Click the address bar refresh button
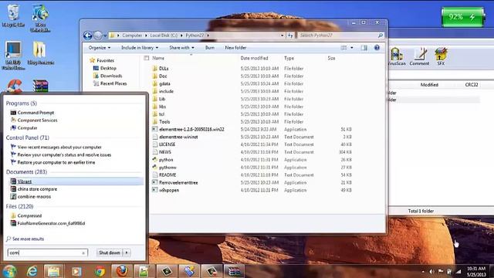494x278 pixels. pyautogui.click(x=290, y=36)
